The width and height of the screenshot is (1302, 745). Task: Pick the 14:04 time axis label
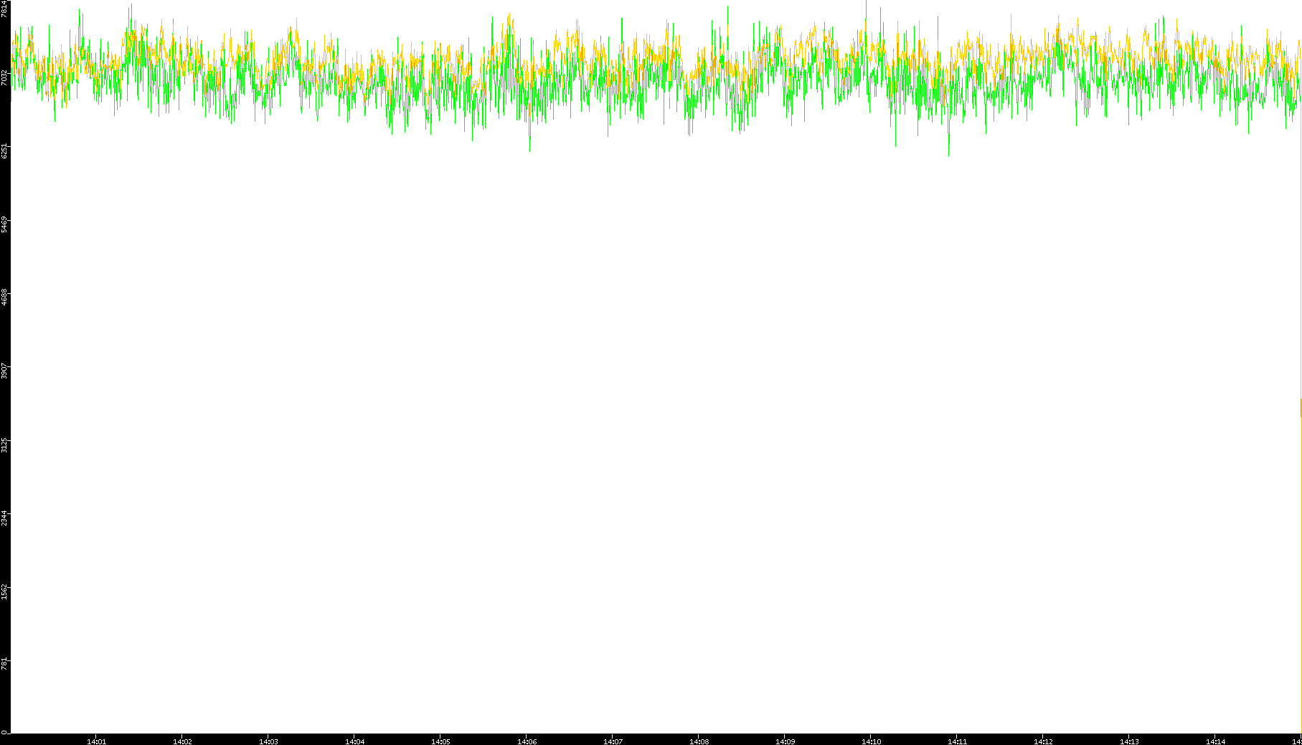point(354,741)
